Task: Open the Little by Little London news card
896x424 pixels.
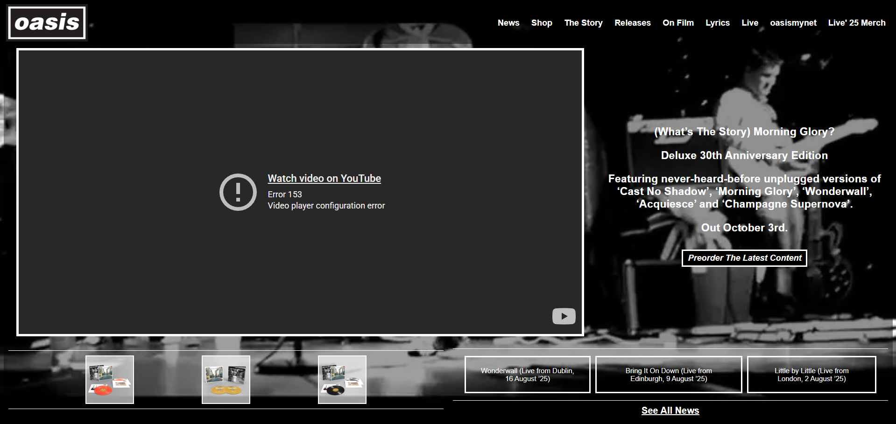Action: click(x=811, y=374)
